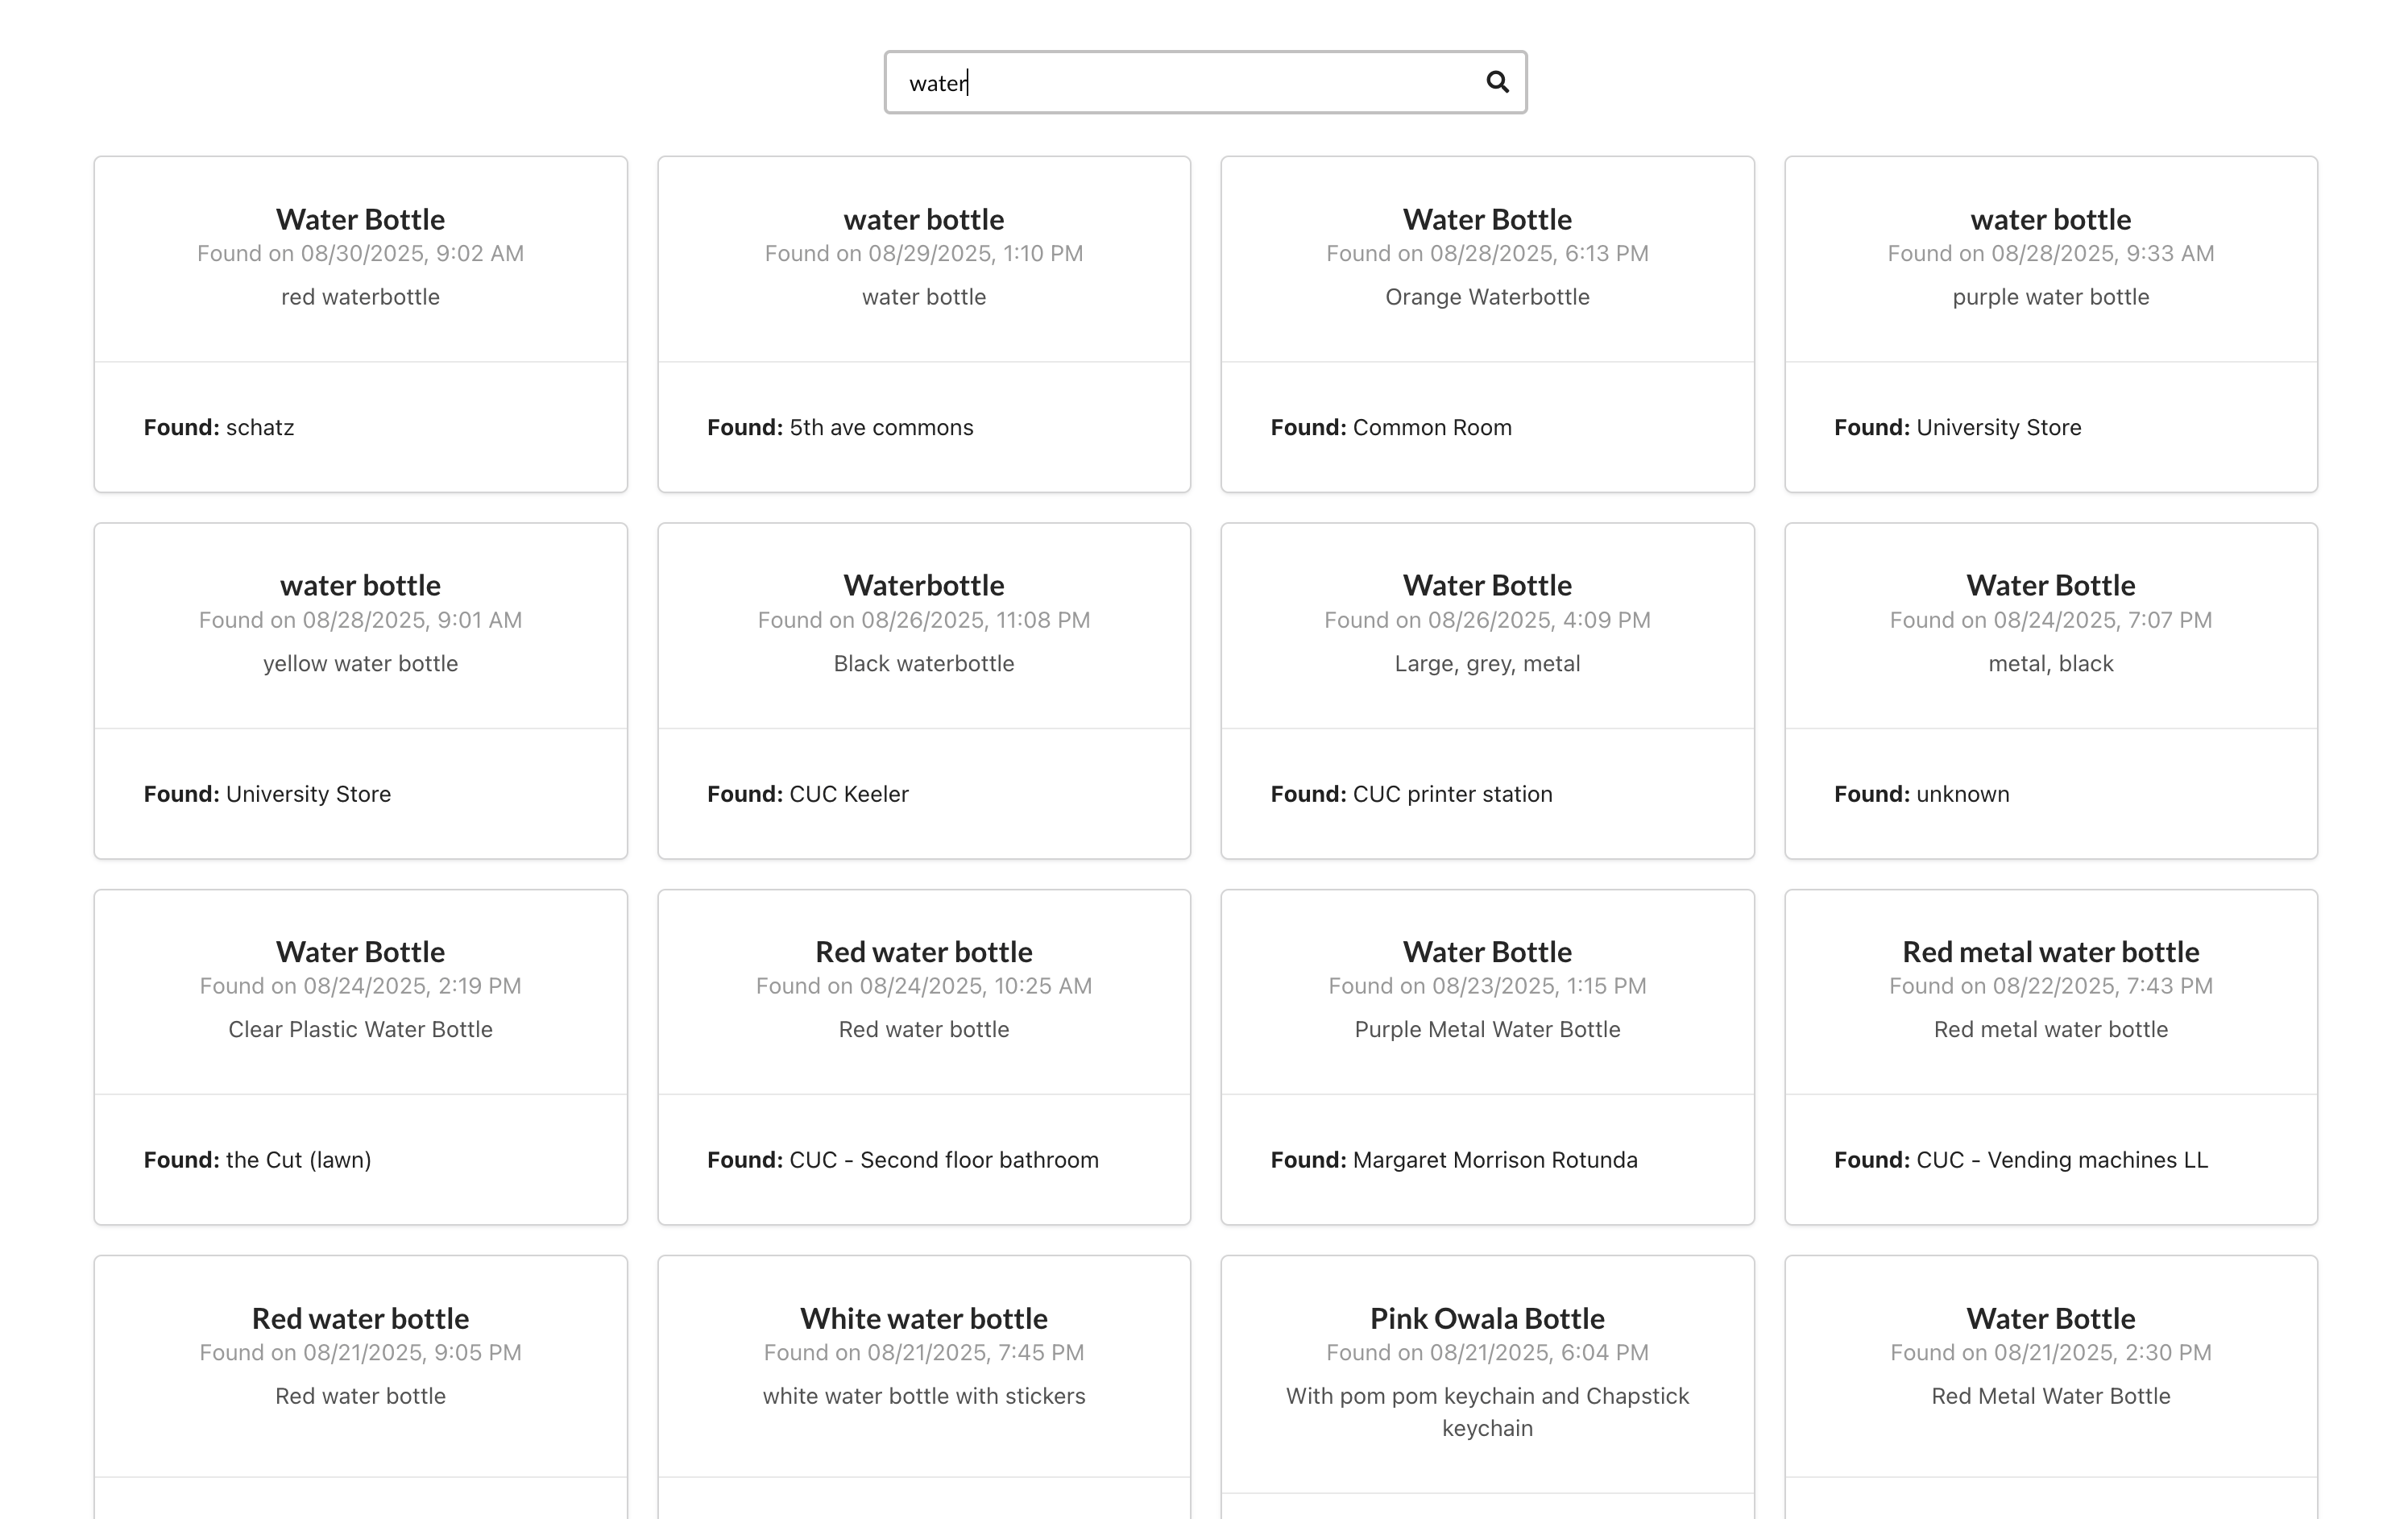
Task: Select the Orange Waterbottle card
Action: (x=1487, y=323)
